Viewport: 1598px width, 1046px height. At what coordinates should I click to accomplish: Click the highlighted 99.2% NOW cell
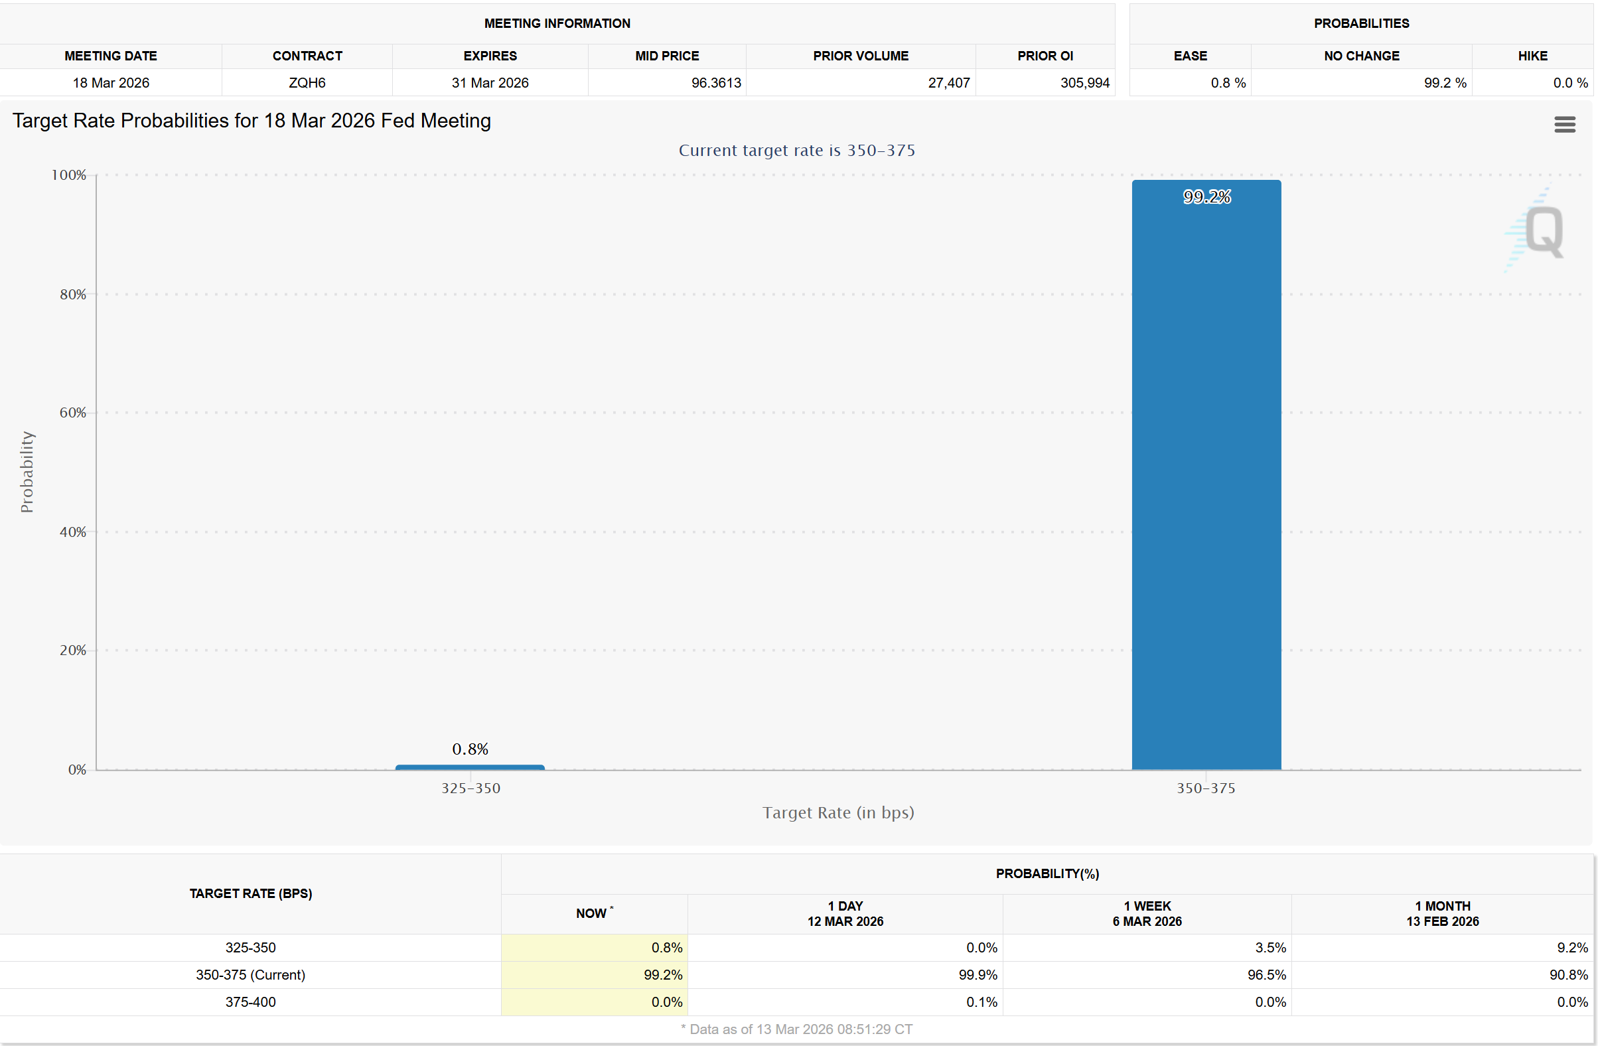click(x=662, y=975)
